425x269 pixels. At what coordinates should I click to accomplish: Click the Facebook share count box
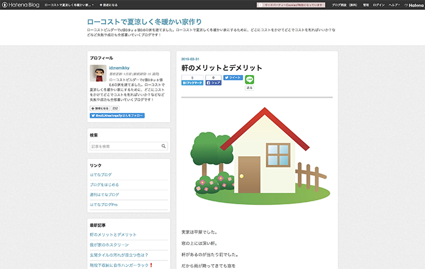pyautogui.click(x=213, y=77)
